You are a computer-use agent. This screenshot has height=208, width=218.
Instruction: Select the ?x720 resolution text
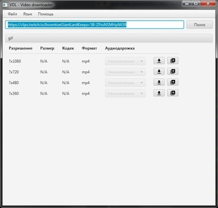pyautogui.click(x=14, y=72)
